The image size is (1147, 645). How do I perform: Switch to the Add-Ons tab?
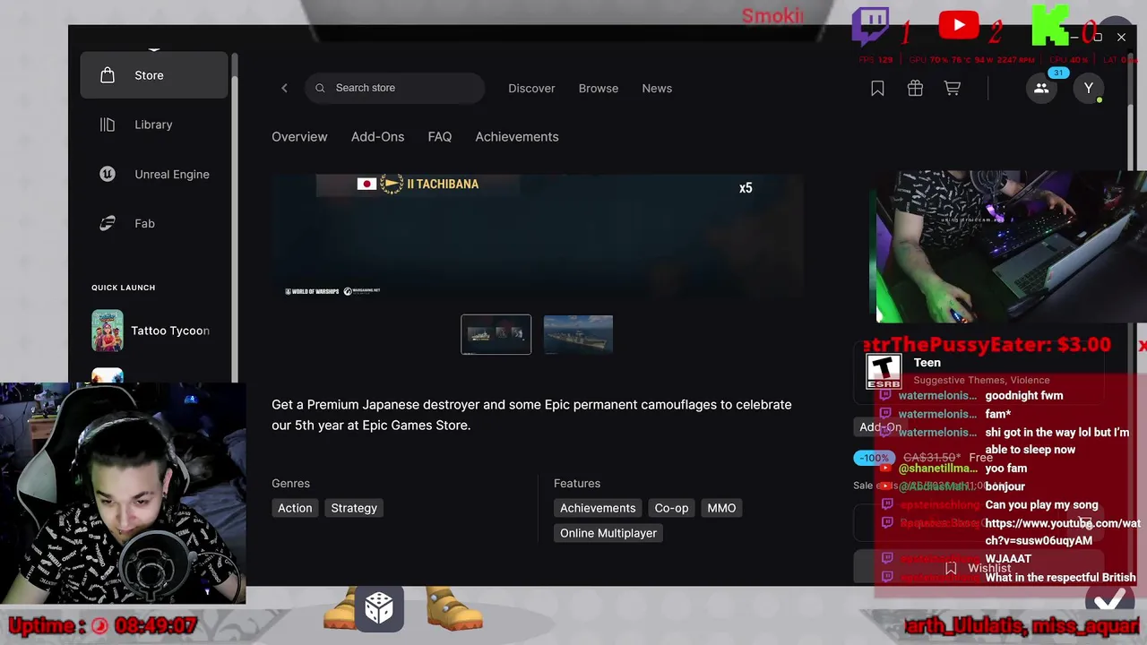[x=377, y=137]
